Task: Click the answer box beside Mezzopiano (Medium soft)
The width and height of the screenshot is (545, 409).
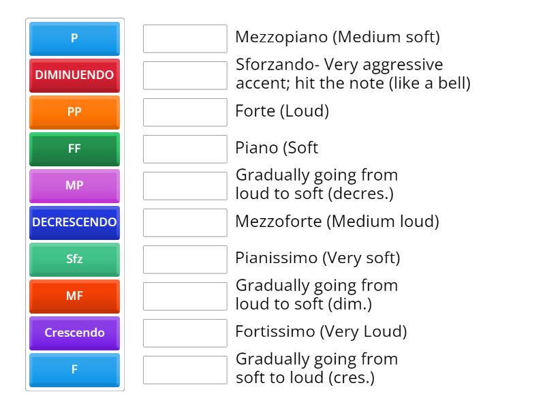Action: tap(185, 39)
